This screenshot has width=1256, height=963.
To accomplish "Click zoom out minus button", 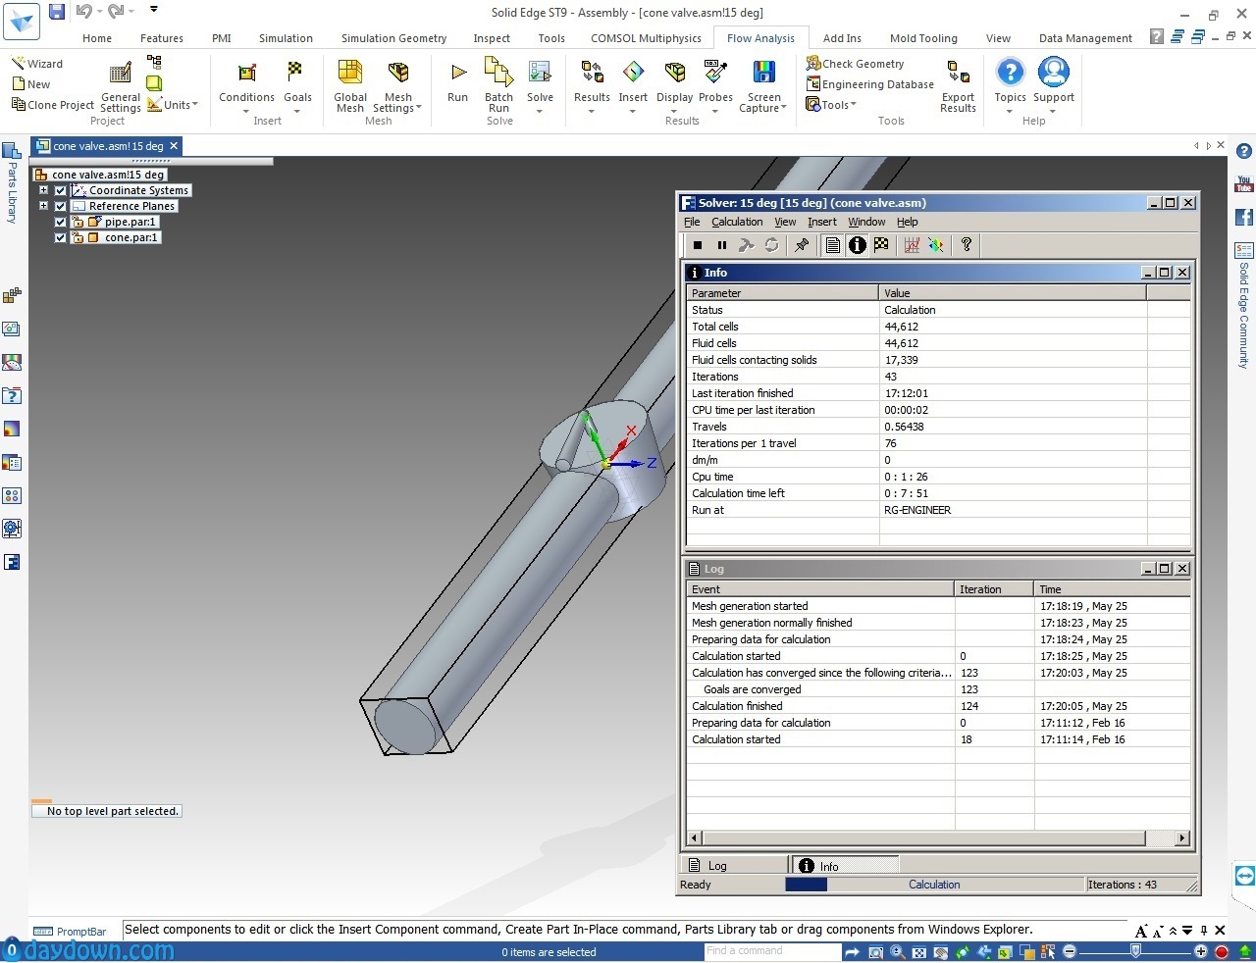I will pos(1070,952).
